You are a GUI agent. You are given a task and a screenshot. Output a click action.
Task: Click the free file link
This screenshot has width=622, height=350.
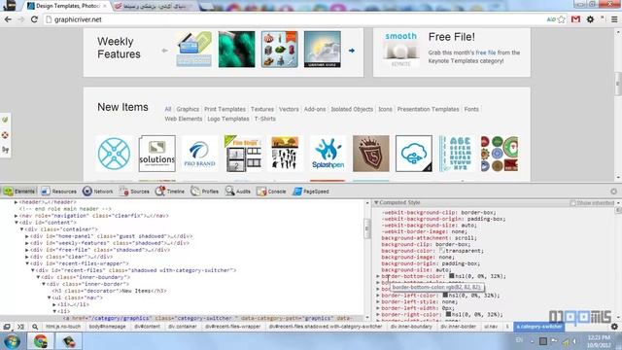[486, 52]
